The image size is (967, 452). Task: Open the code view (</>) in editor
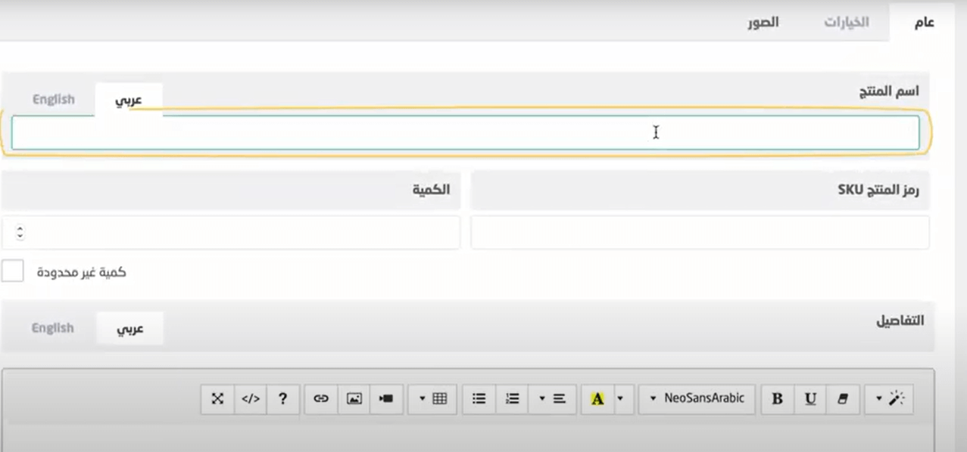tap(251, 399)
